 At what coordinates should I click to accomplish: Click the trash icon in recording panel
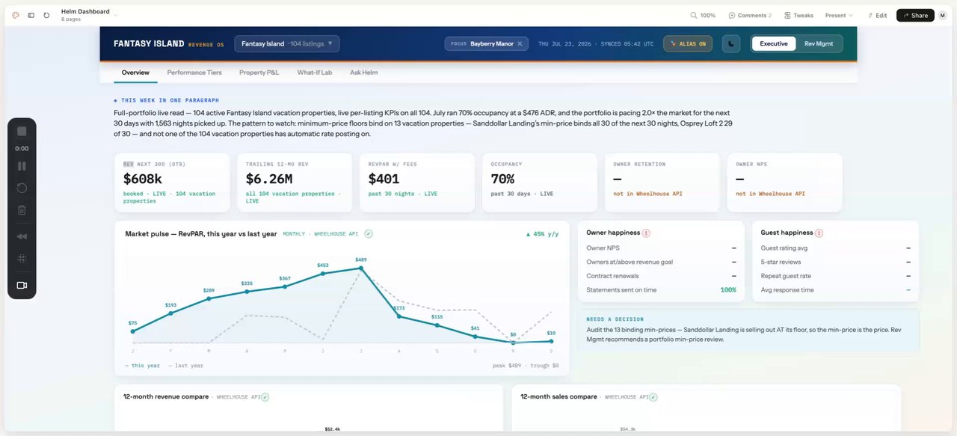(22, 210)
